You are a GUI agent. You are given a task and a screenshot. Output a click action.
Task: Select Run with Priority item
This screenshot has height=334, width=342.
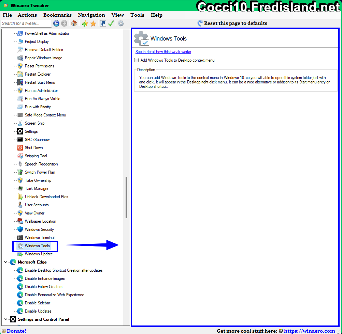38,107
